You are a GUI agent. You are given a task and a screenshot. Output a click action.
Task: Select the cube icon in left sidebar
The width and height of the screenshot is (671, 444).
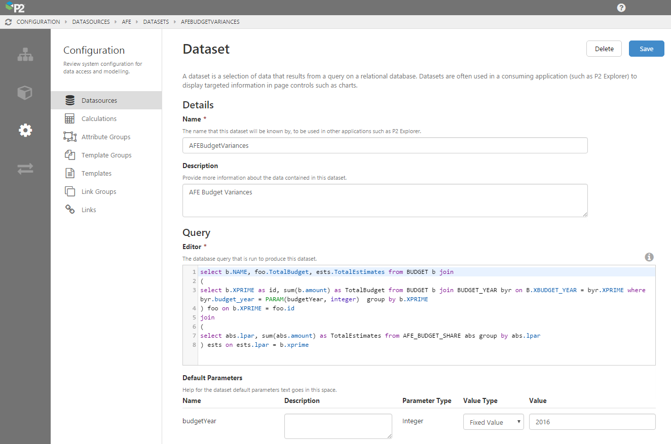click(25, 93)
